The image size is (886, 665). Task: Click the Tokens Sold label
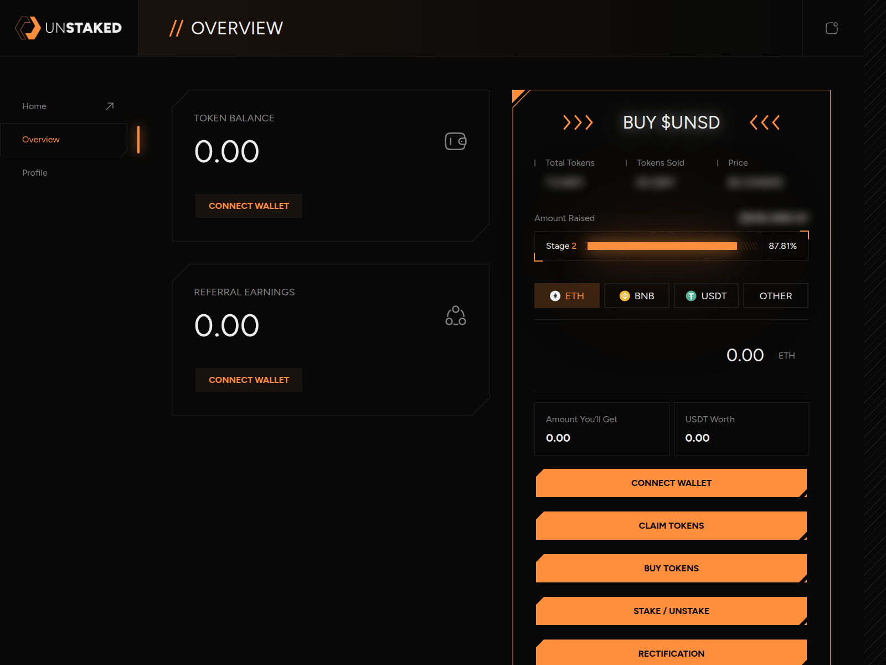[661, 163]
